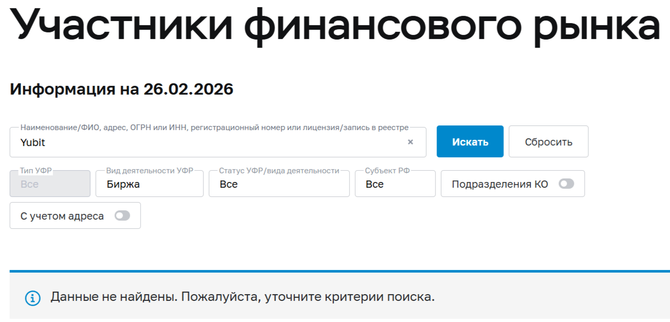Start the search with Искать
The width and height of the screenshot is (670, 322).
coord(470,141)
